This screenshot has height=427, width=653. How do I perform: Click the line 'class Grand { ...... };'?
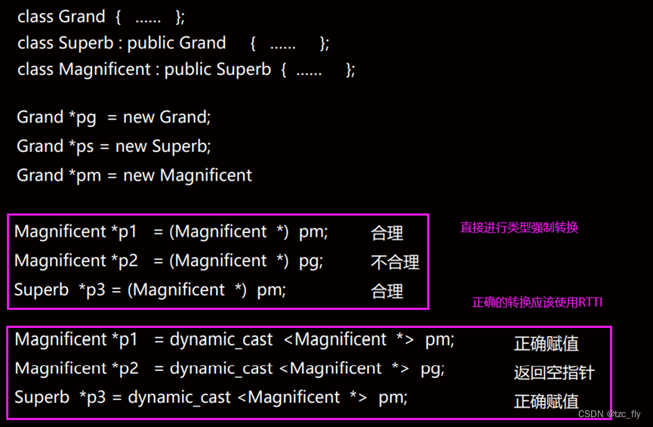(101, 17)
